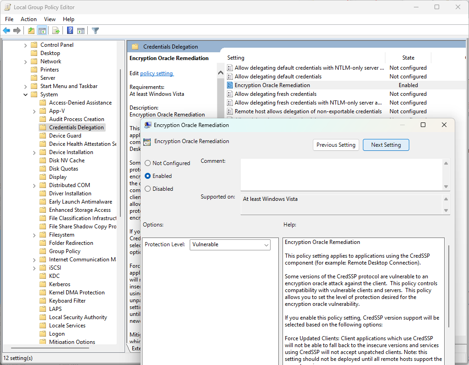Click the Control Panel folder icon
The height and width of the screenshot is (365, 469).
(x=34, y=45)
